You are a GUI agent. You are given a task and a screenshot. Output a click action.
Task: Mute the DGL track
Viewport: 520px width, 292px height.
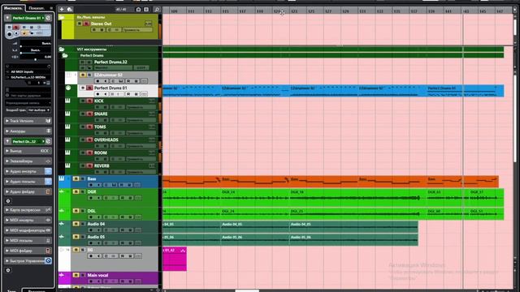point(76,211)
